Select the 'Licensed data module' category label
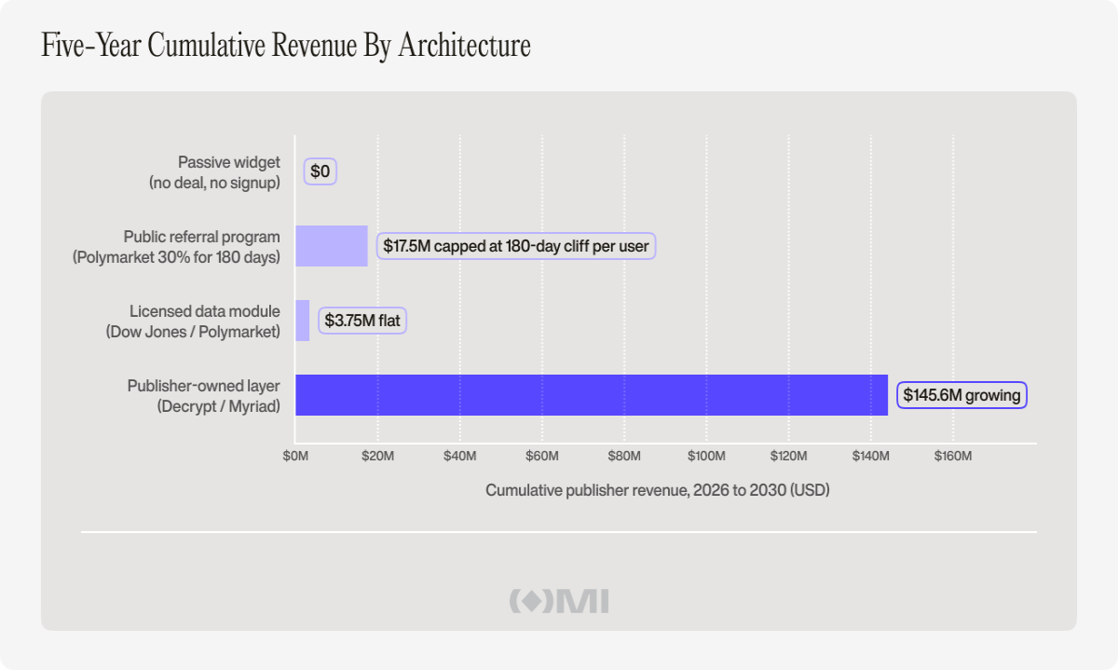 (193, 321)
